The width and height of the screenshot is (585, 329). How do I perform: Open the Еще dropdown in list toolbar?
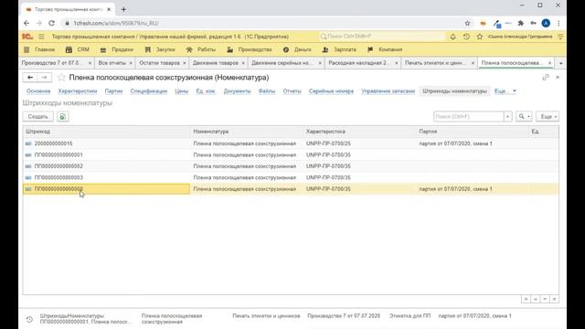point(548,117)
